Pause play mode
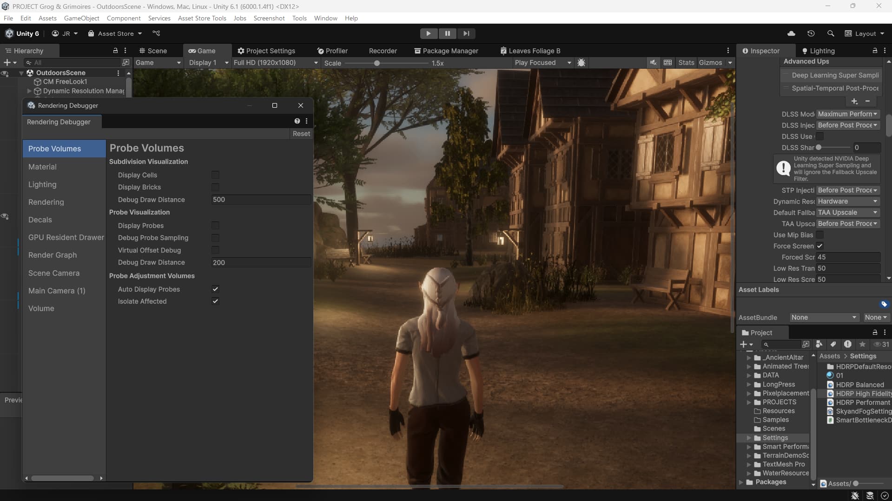This screenshot has width=892, height=501. [x=447, y=33]
